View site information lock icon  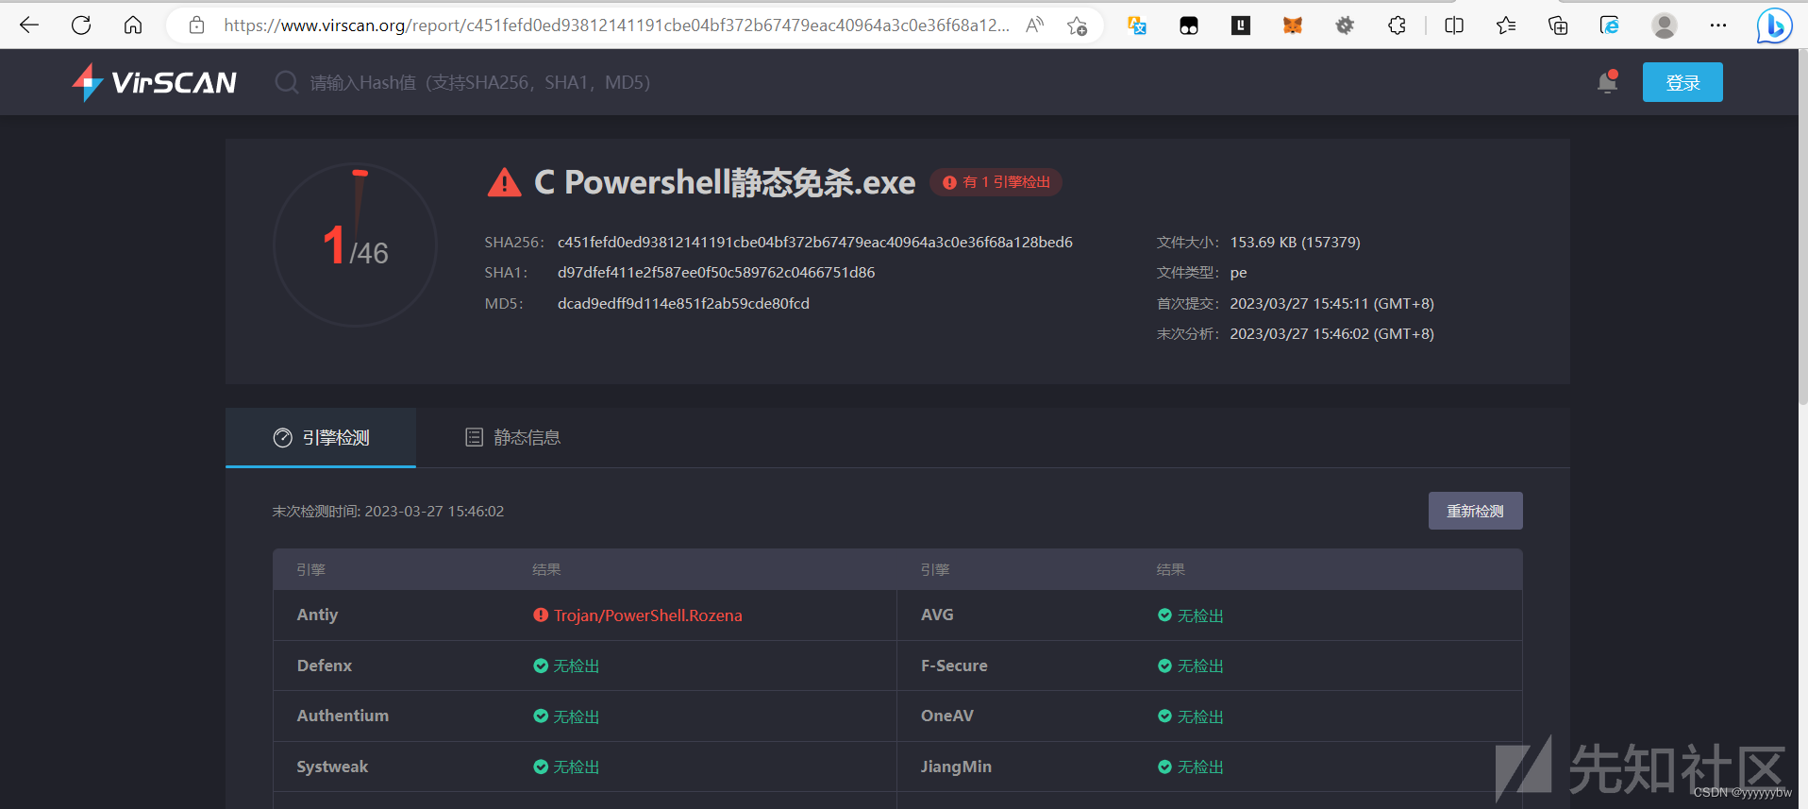[x=196, y=25]
